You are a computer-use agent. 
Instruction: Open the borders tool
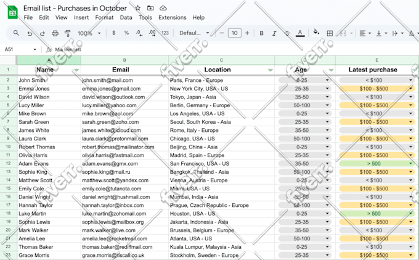(x=330, y=33)
